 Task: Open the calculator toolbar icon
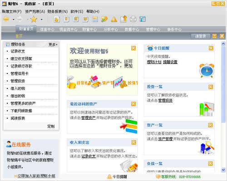95,19
